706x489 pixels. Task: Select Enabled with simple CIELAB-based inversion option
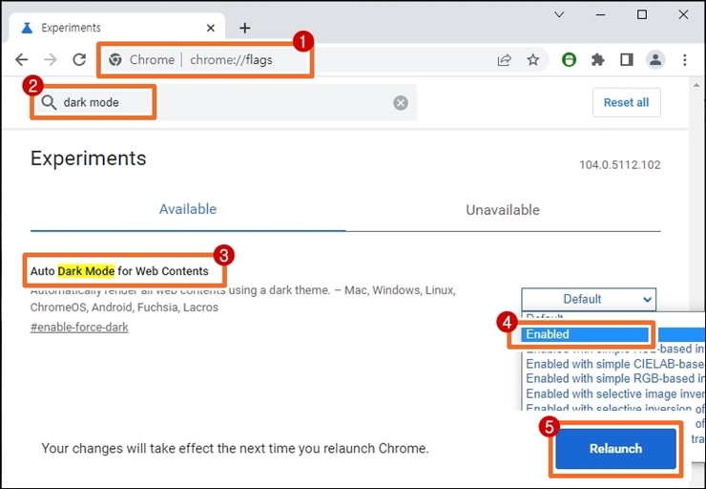coord(614,364)
